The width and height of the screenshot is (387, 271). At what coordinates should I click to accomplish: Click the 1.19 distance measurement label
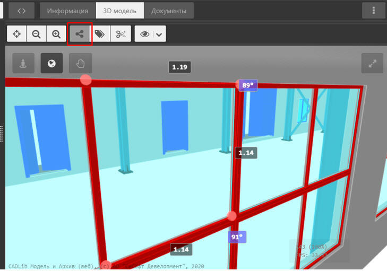179,67
